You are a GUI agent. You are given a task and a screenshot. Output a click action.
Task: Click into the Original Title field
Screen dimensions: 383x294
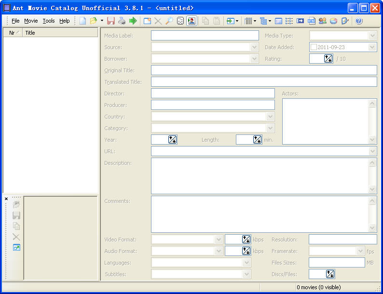(x=263, y=70)
